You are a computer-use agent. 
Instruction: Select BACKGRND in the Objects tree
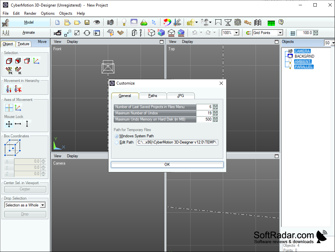coord(304,56)
